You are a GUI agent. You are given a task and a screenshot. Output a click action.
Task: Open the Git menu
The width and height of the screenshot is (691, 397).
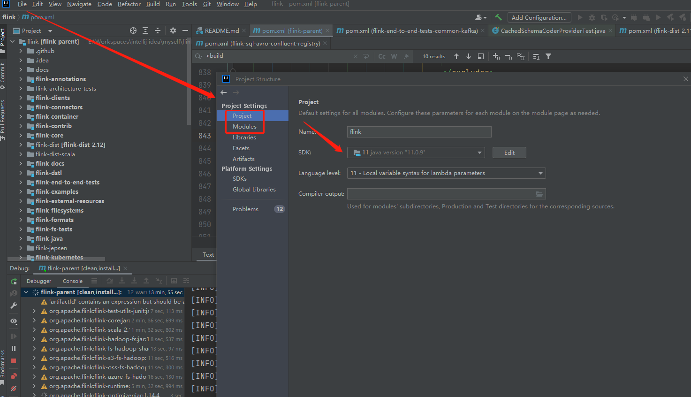[x=207, y=4]
